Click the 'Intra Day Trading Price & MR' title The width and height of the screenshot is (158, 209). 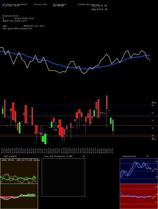point(58,156)
